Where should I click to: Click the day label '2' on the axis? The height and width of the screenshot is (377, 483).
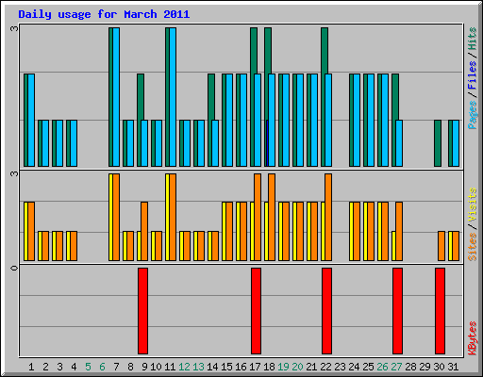[45, 367]
